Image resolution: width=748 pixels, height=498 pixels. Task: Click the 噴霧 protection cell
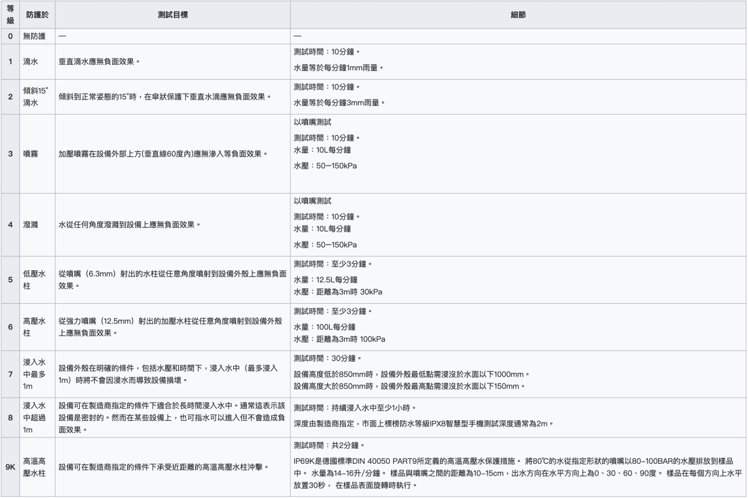tap(31, 153)
